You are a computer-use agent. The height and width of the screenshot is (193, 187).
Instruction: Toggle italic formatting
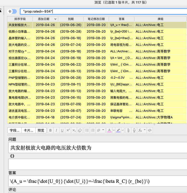pos(56,130)
